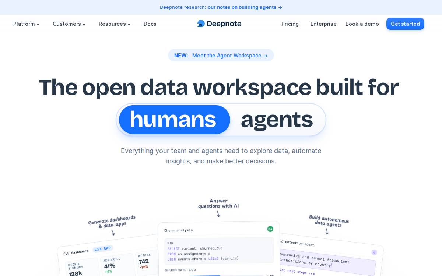Click the SQL code block in Churn analysis

pos(219,251)
